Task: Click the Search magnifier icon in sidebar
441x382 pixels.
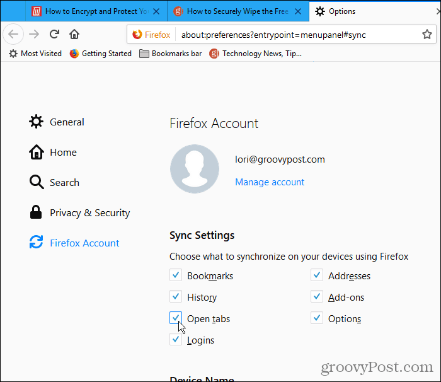Action: click(x=37, y=182)
